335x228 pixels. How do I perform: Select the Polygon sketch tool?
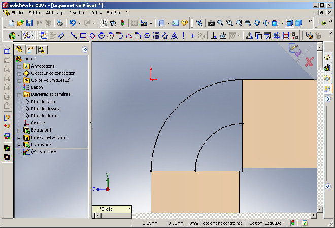(x=147, y=36)
